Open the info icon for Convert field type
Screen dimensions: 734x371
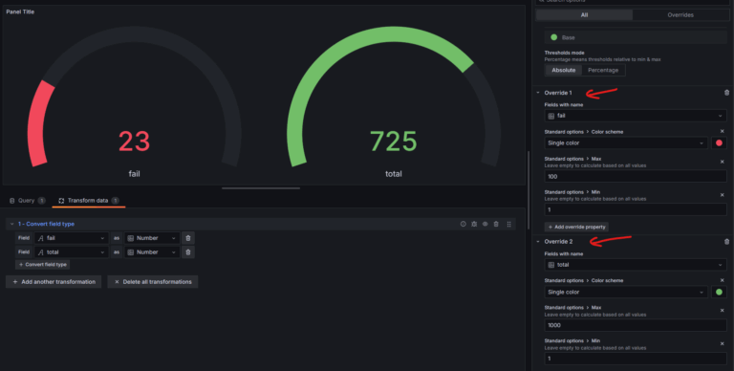tap(463, 224)
